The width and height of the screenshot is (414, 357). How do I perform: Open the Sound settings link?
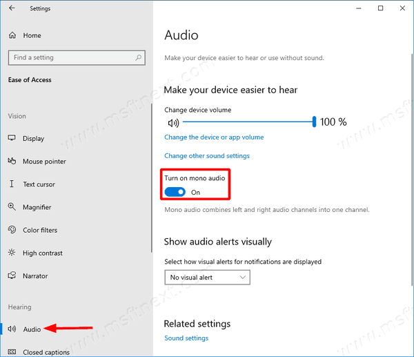[x=186, y=338]
